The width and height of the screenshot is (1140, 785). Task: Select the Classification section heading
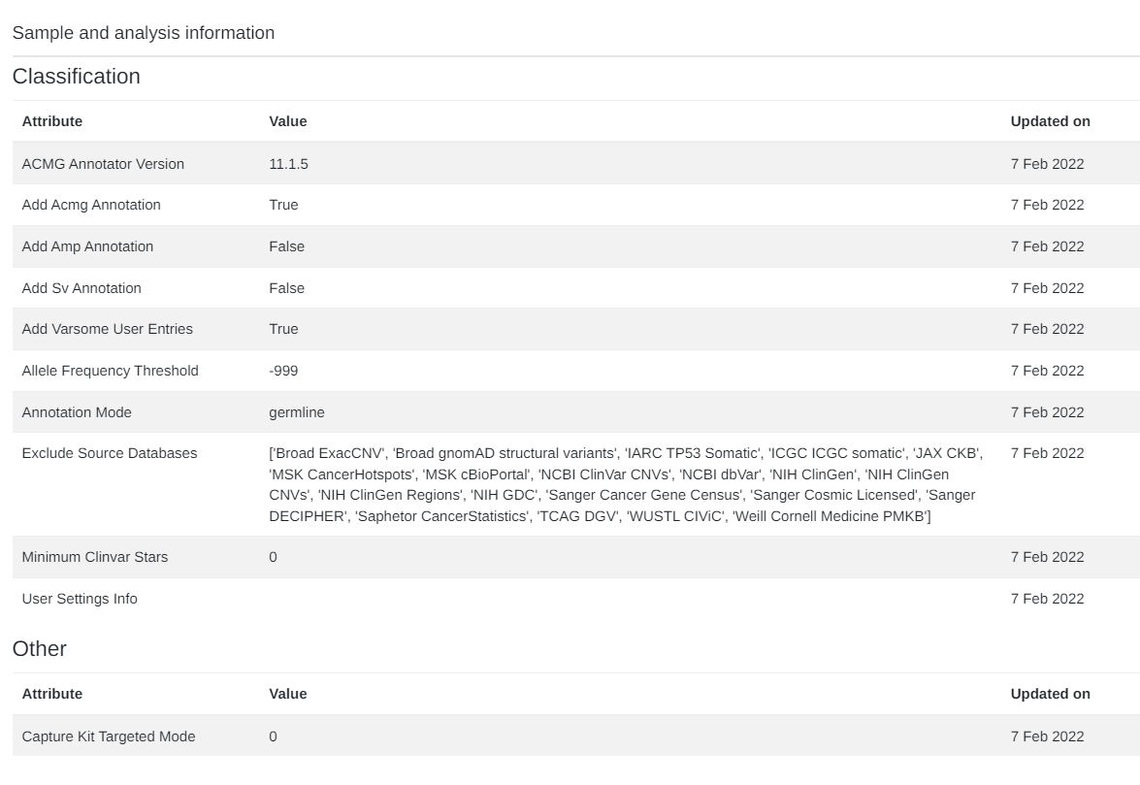77,77
